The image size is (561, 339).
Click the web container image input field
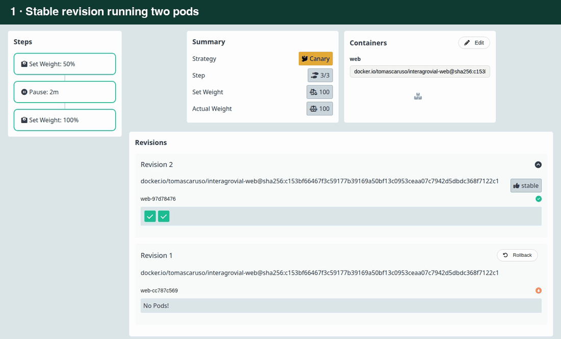pyautogui.click(x=420, y=71)
